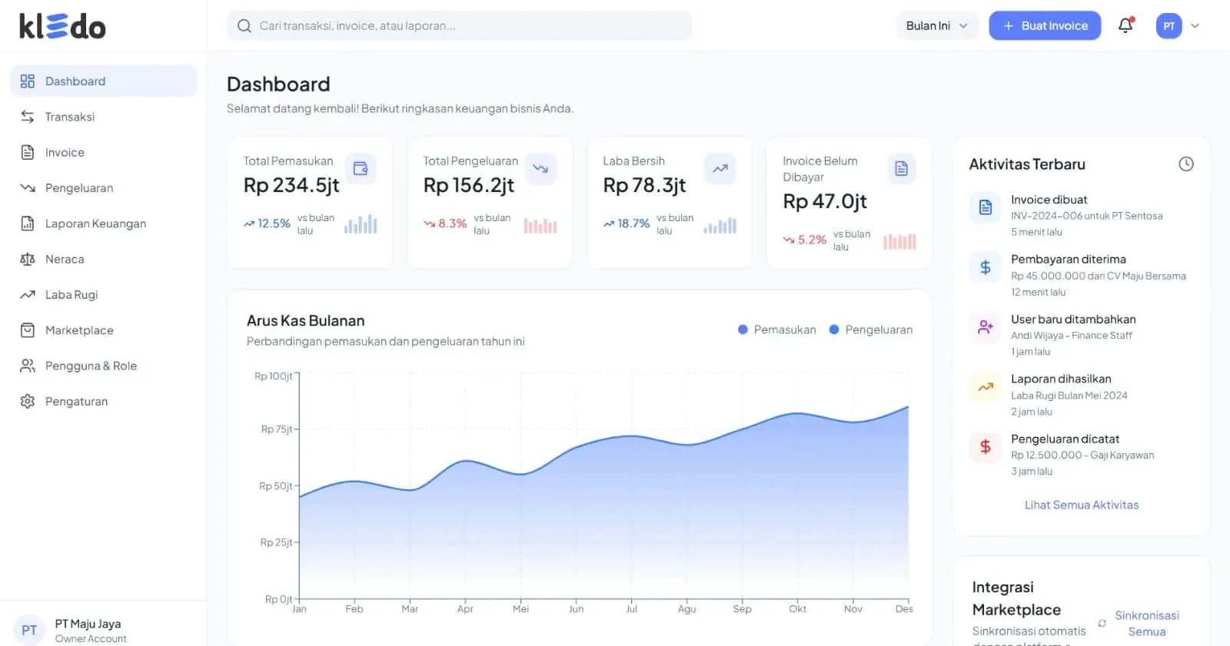Click Lihat Semua Aktivitas link
The width and height of the screenshot is (1230, 646).
click(1082, 505)
